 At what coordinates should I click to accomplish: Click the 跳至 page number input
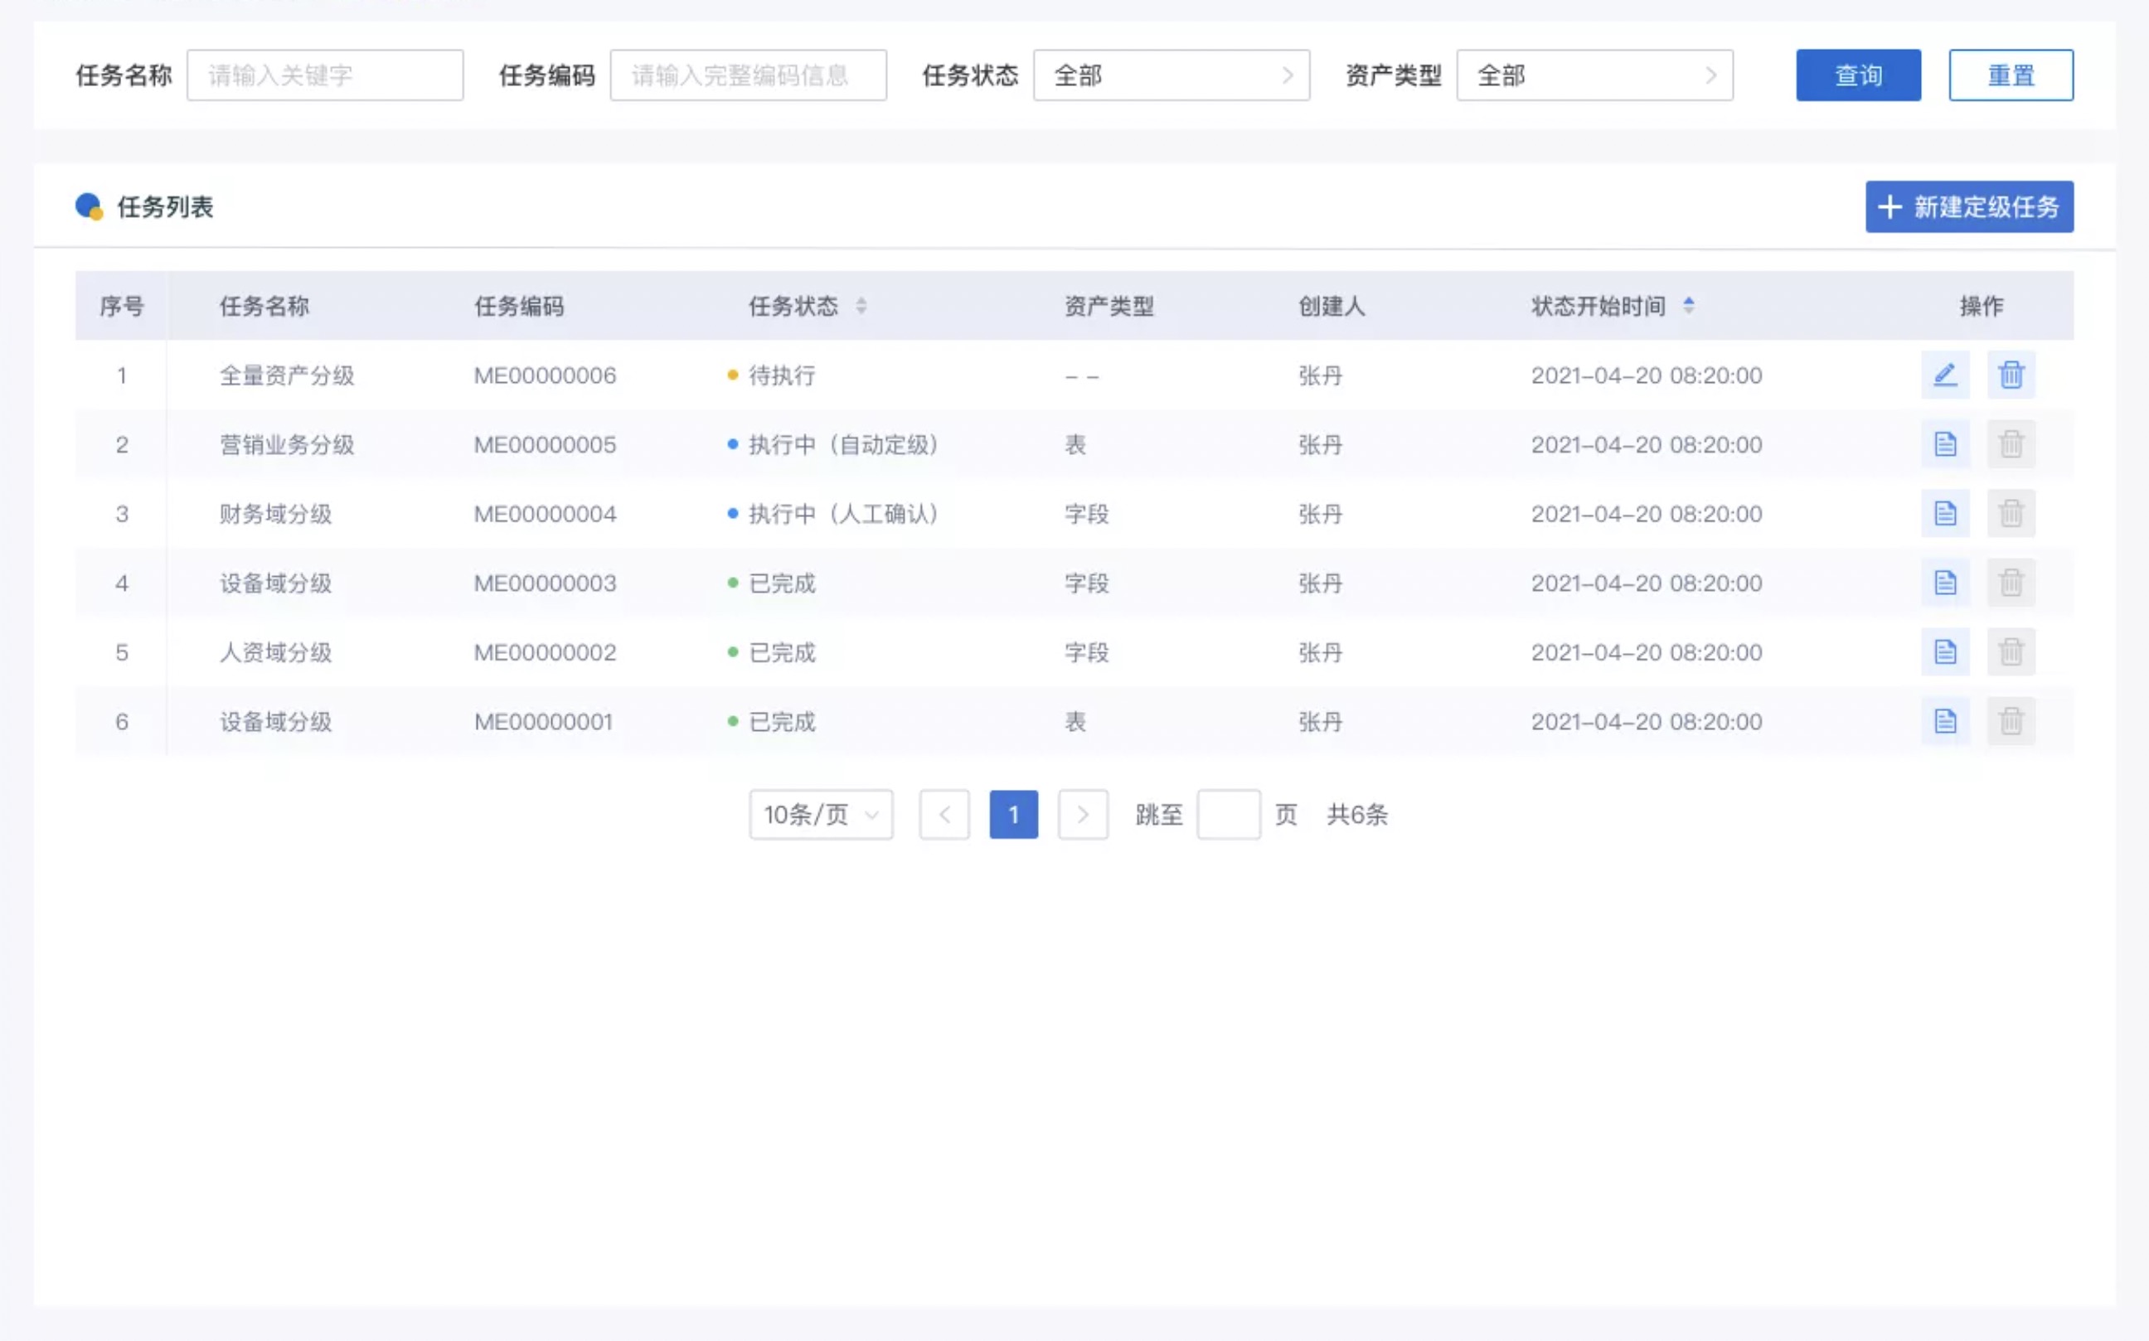click(x=1228, y=814)
